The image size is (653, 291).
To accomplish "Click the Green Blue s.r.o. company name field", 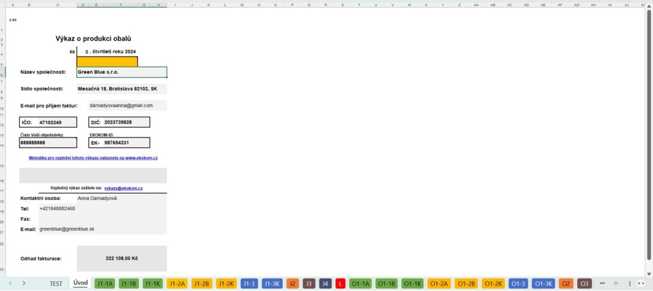I will (x=121, y=72).
